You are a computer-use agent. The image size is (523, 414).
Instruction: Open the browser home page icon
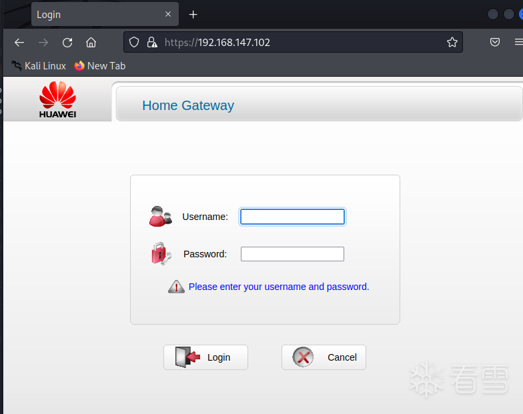coord(91,43)
